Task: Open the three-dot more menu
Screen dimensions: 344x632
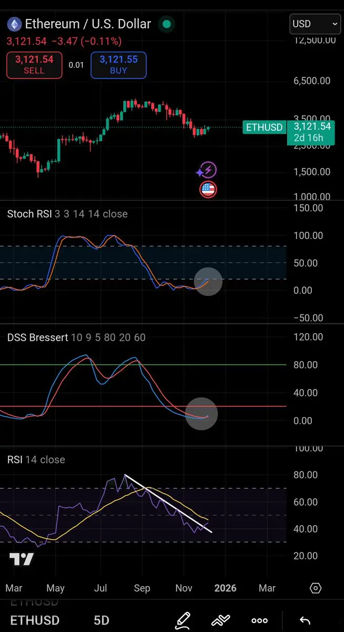Action: [x=259, y=620]
